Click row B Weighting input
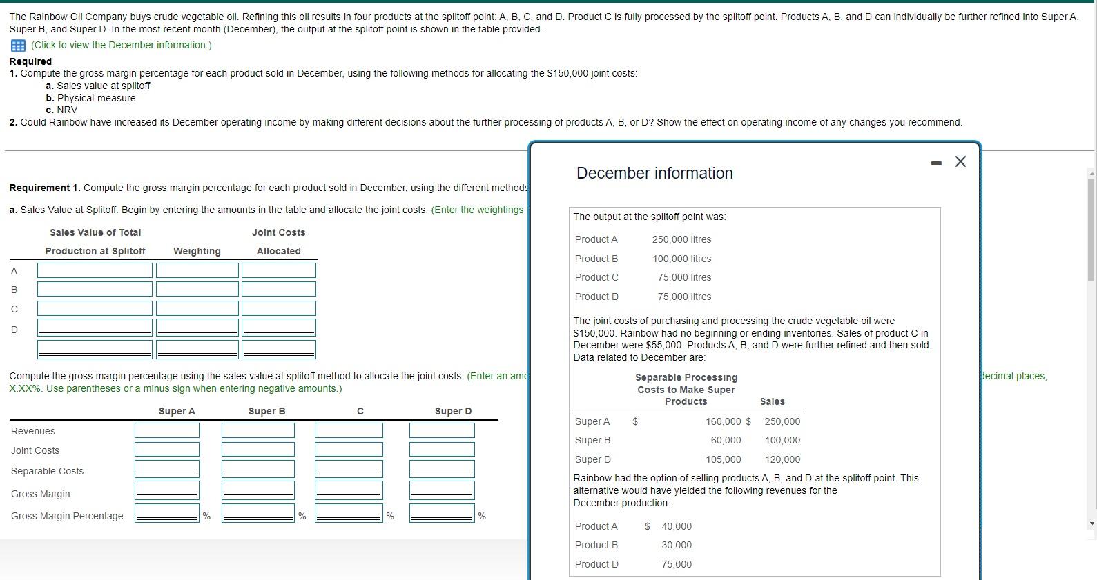 click(x=197, y=289)
